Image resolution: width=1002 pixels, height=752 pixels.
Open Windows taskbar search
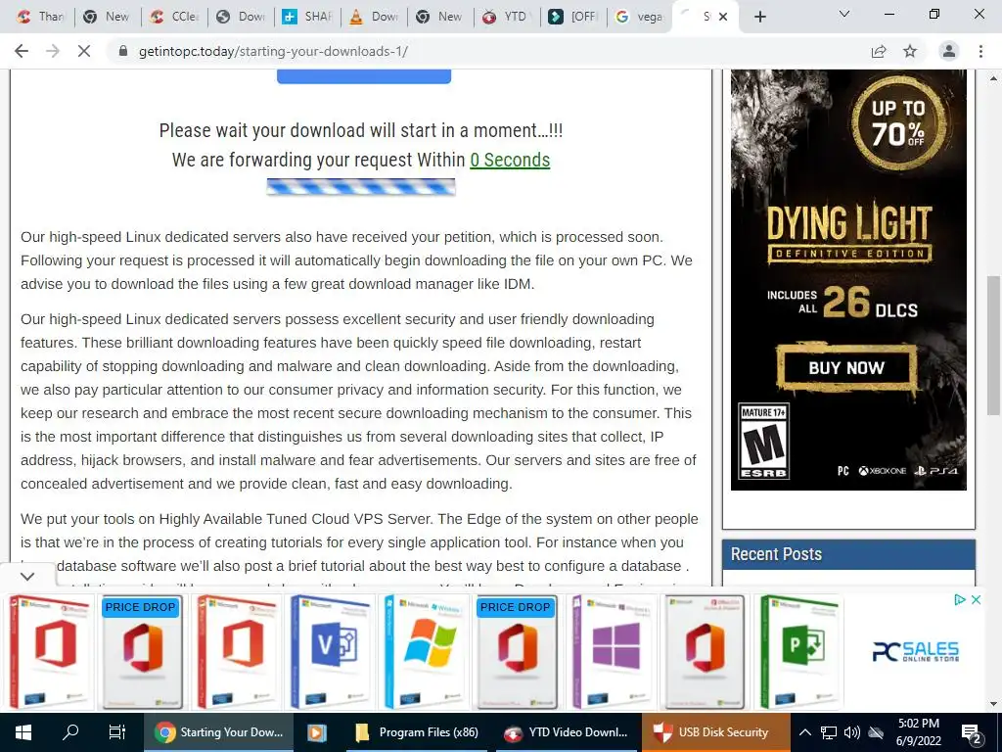pyautogui.click(x=70, y=732)
